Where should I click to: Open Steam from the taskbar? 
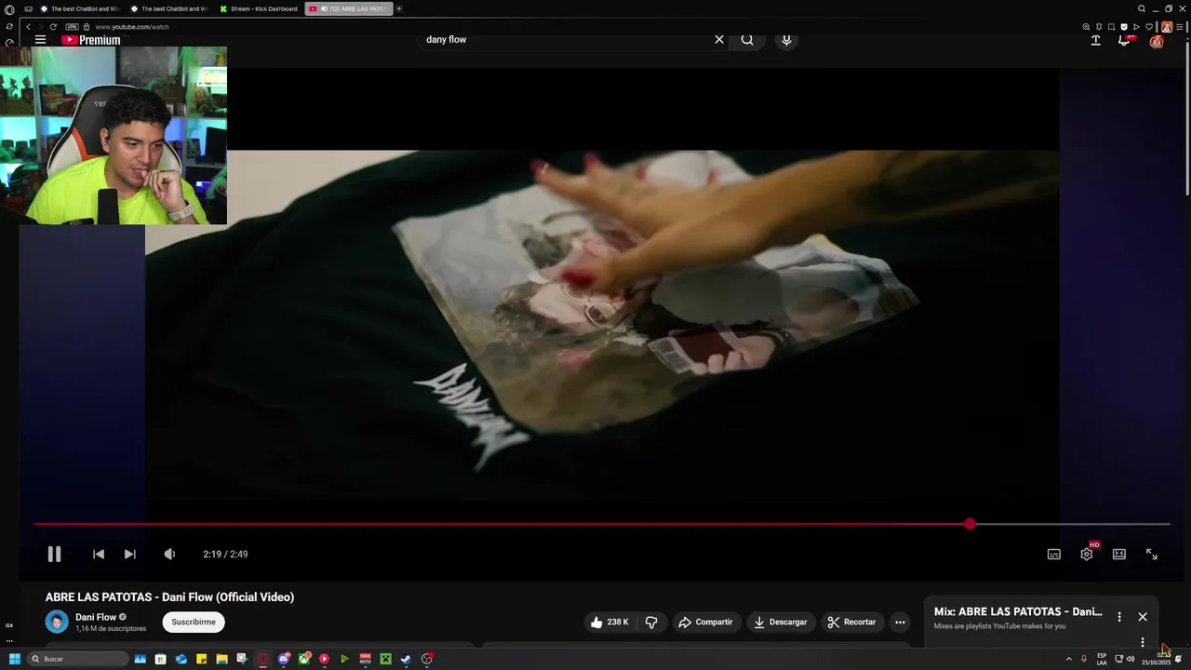click(x=406, y=659)
